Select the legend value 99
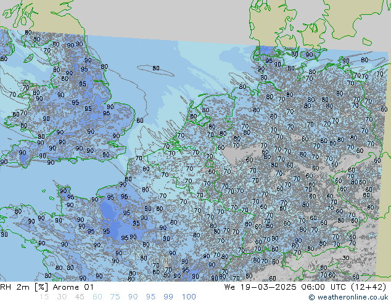 (168, 297)
